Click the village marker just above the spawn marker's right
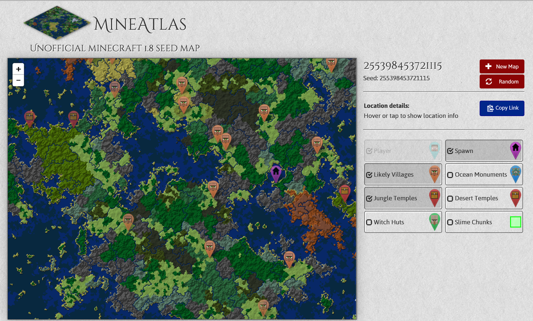The height and width of the screenshot is (321, 533). pos(317,144)
